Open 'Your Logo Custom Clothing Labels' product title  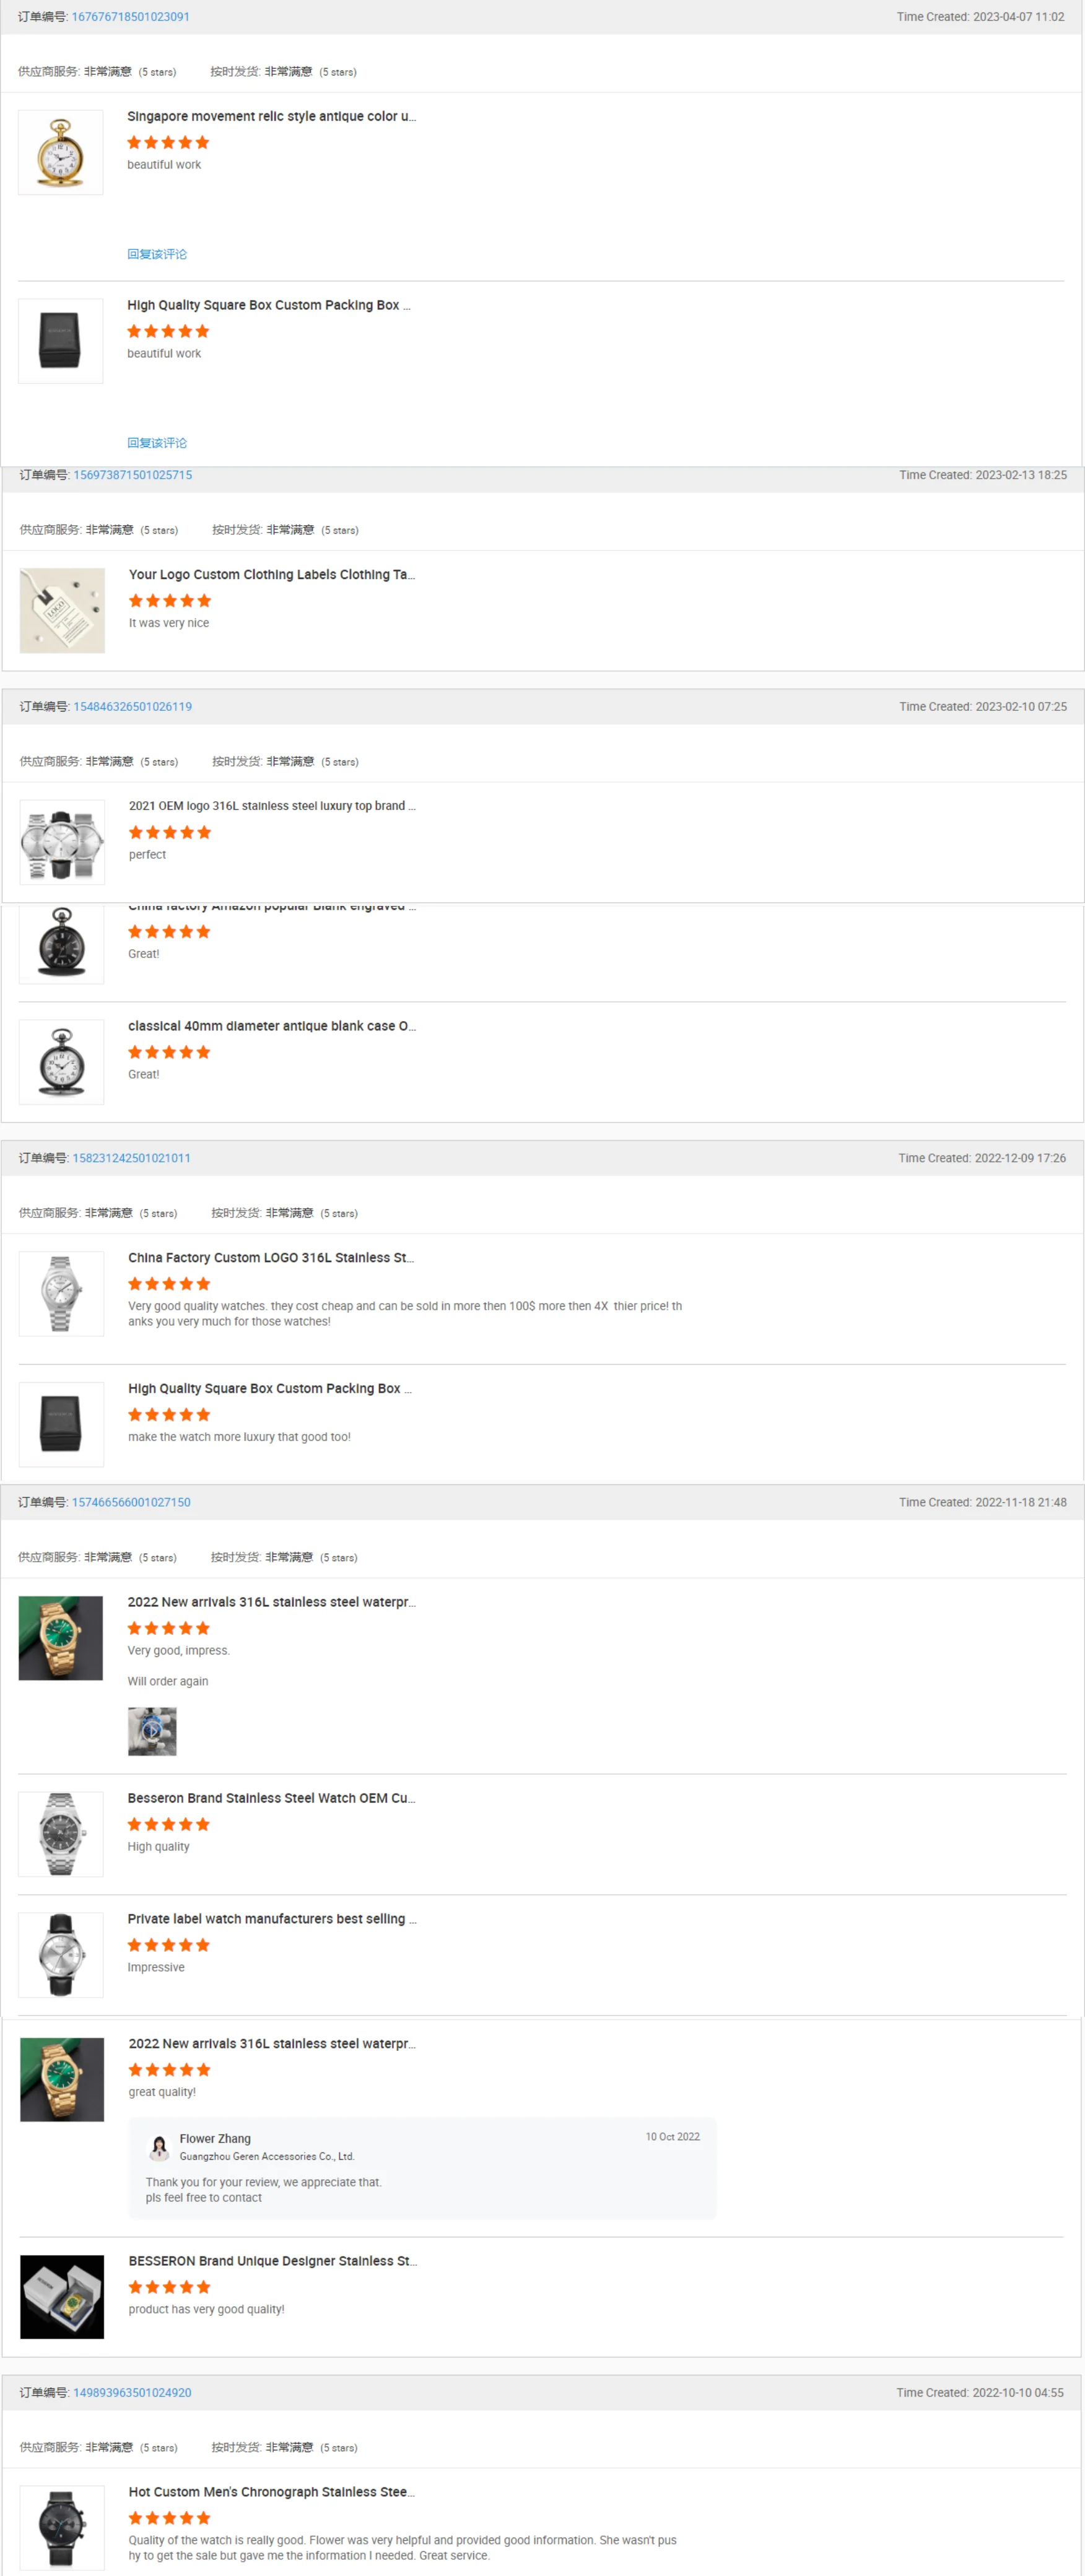tap(271, 574)
